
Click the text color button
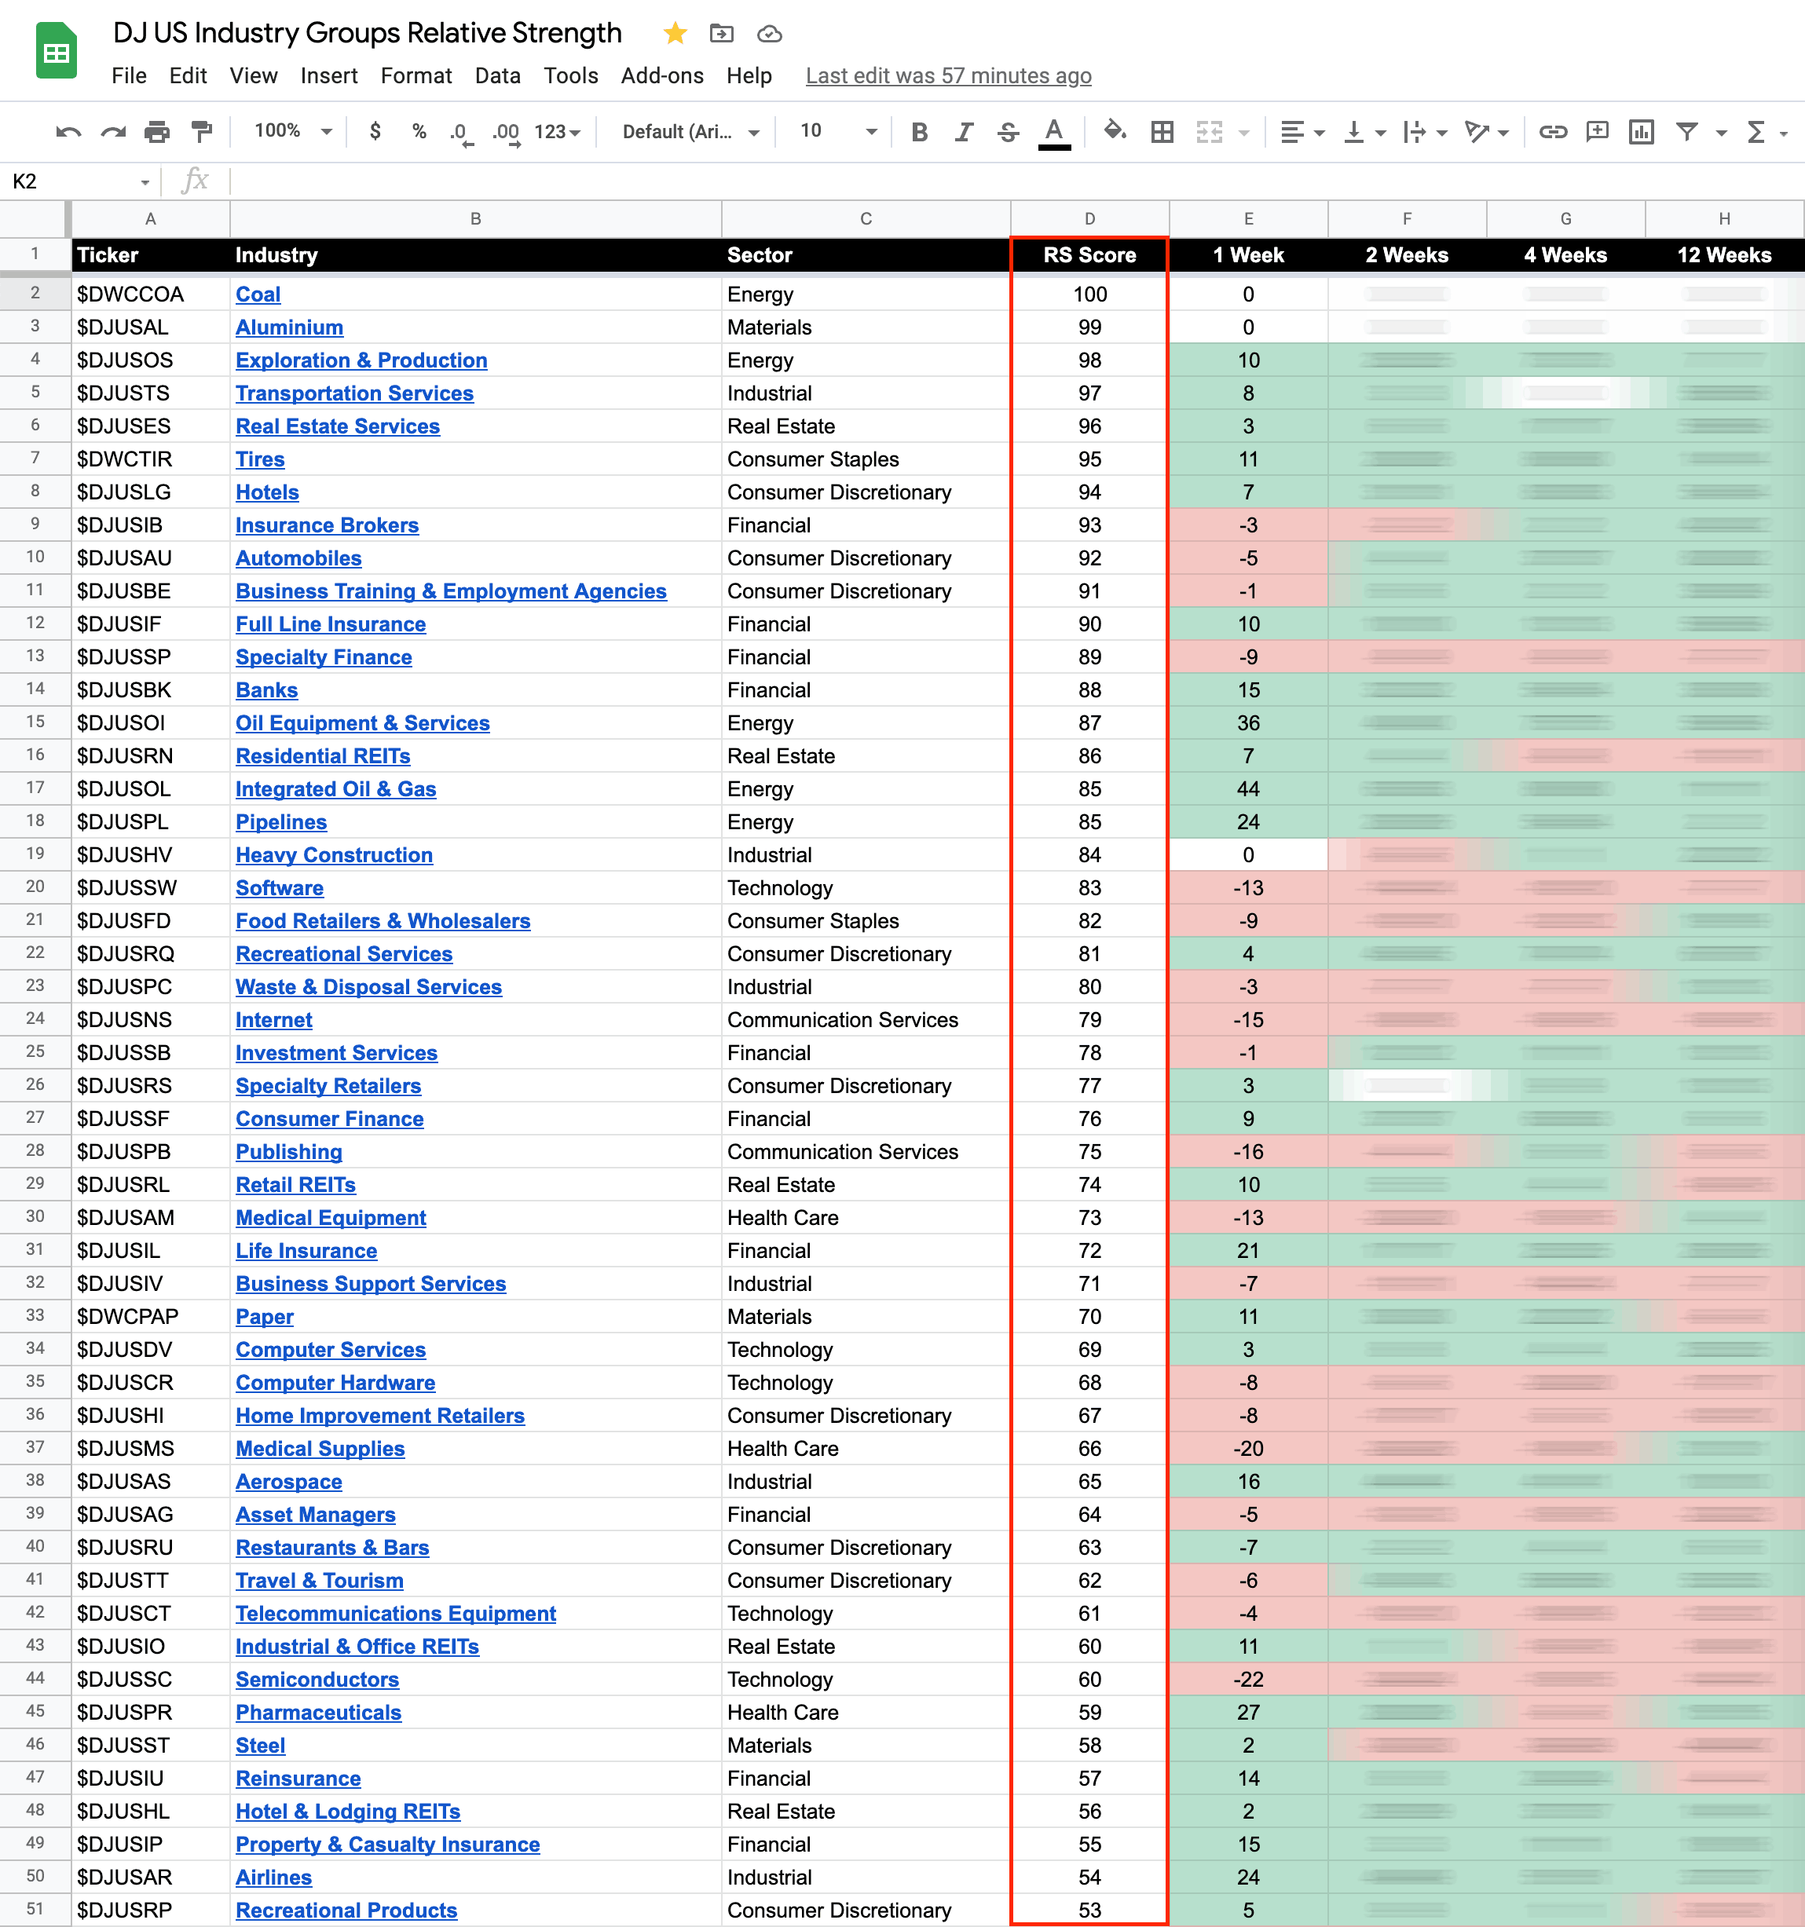[1054, 132]
